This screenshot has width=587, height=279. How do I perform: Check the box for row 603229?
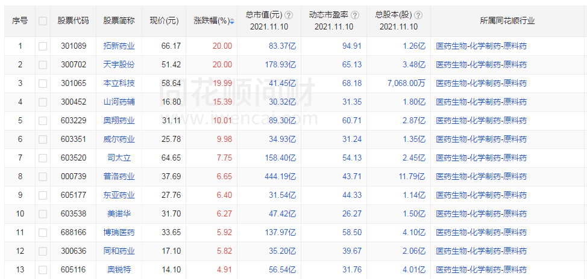point(43,121)
